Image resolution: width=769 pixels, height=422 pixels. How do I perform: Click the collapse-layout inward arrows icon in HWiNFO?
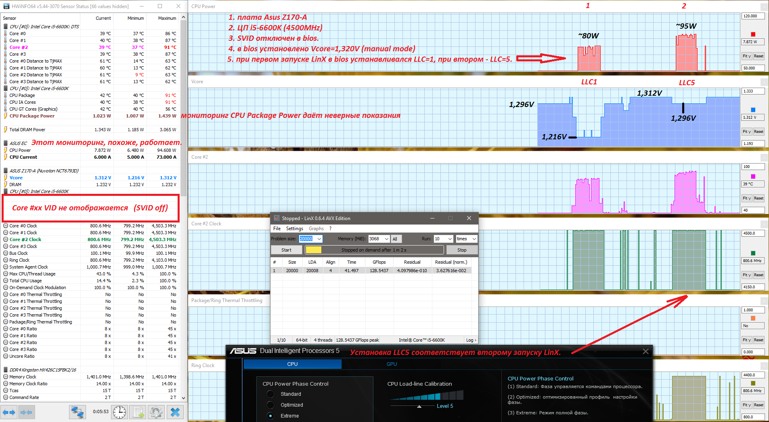click(26, 412)
